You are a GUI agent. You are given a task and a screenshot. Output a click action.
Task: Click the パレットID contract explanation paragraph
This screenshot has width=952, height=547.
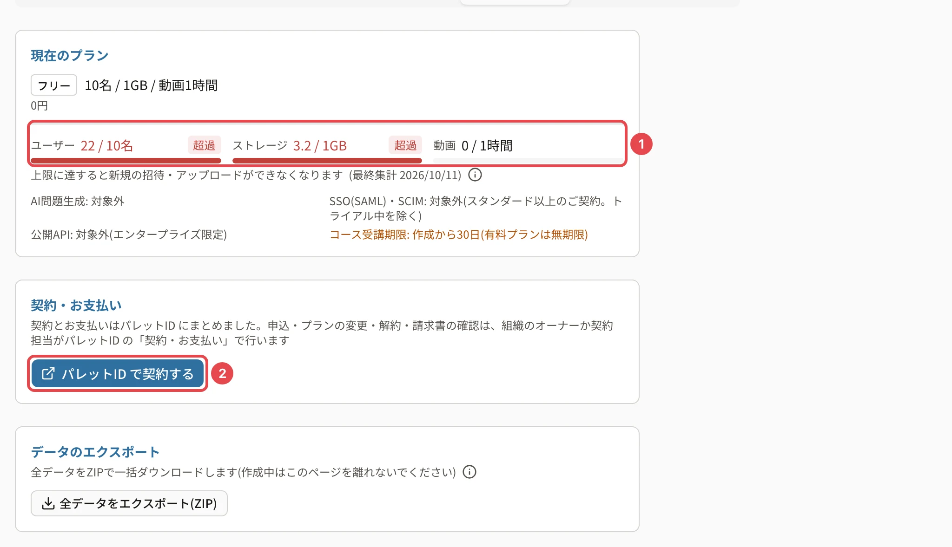[322, 333]
